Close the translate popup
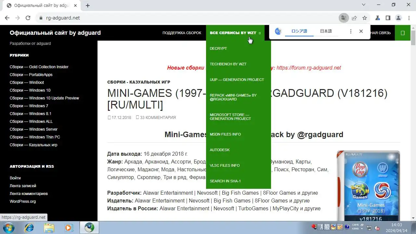The image size is (416, 234). (361, 31)
